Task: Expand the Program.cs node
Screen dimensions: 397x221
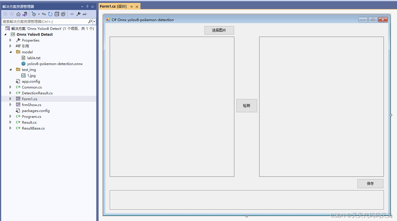Action: pos(11,116)
